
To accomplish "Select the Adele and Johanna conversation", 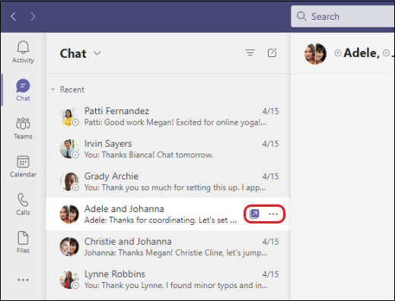I will [168, 214].
